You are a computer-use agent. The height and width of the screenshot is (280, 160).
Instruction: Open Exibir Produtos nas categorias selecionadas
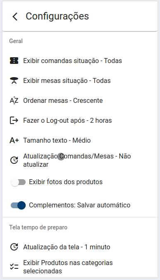[80, 267]
